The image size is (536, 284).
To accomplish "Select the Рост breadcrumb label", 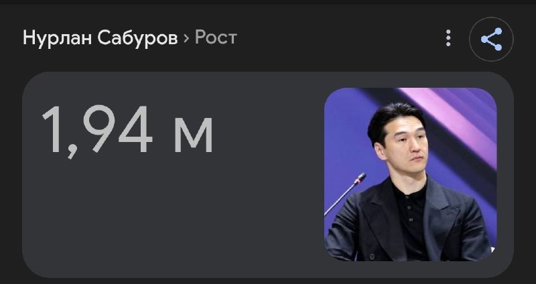I will coord(216,37).
